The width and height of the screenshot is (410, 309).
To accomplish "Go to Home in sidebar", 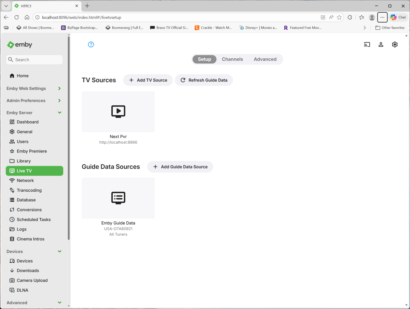I will tap(35, 76).
